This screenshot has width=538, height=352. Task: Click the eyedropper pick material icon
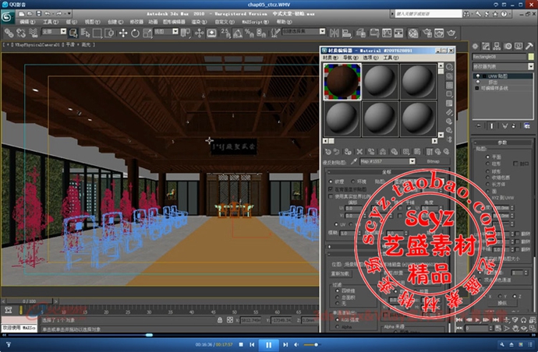pyautogui.click(x=354, y=161)
